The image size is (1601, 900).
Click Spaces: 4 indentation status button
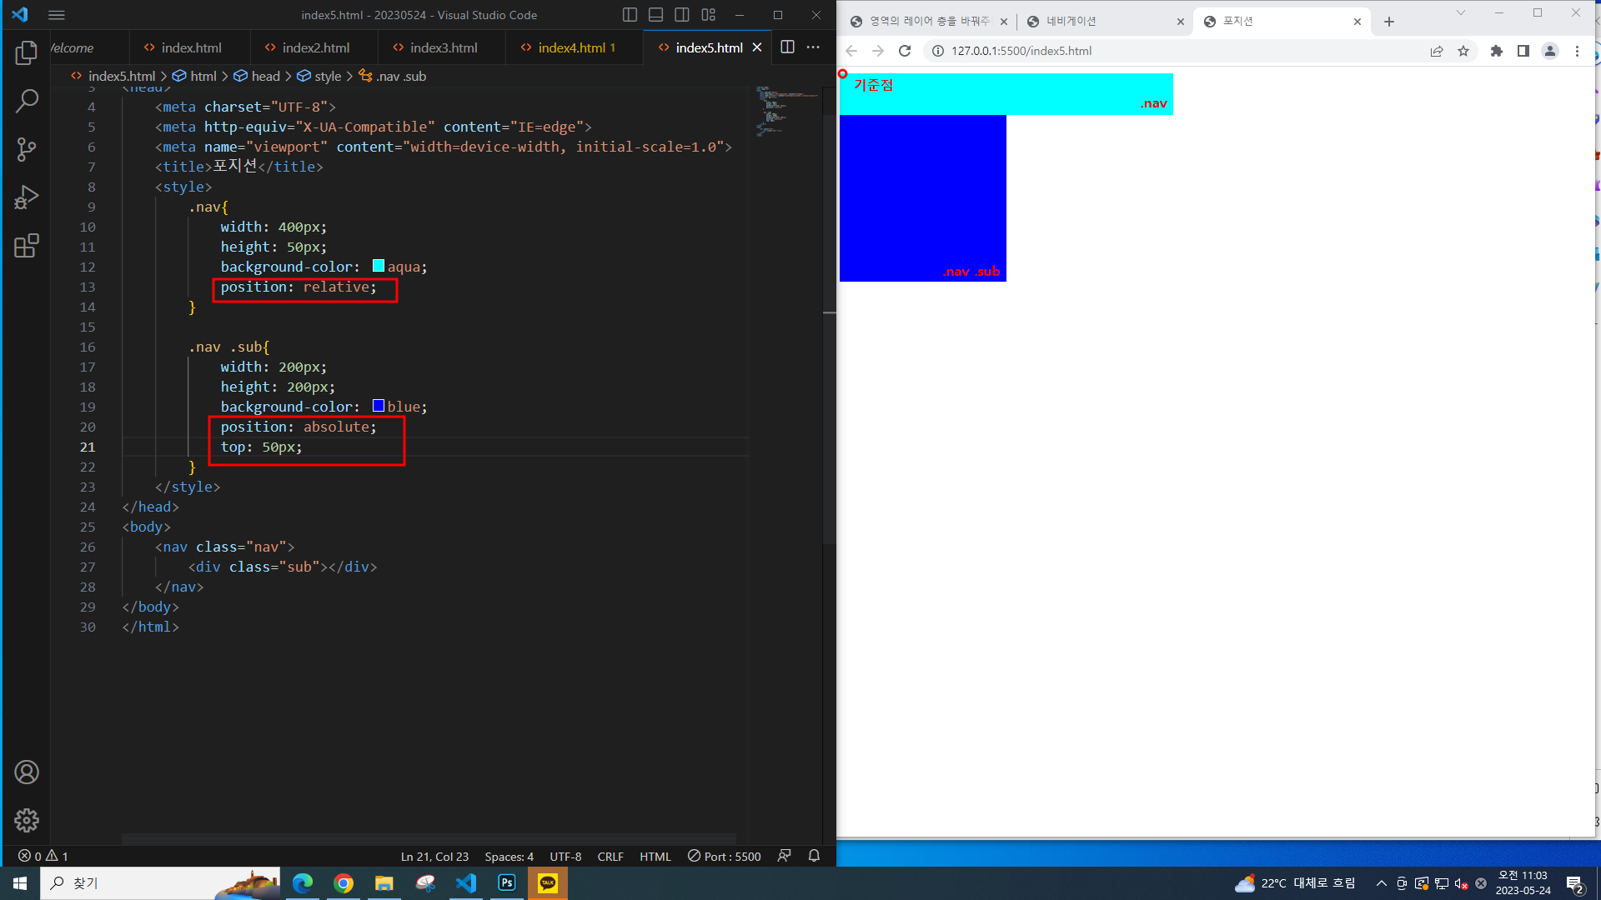[x=509, y=857]
